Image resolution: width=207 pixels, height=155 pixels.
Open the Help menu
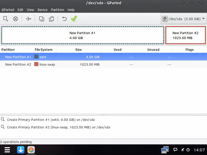pyautogui.click(x=71, y=10)
